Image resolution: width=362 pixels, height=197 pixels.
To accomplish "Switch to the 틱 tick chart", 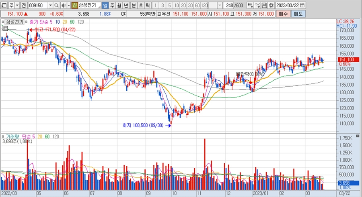I will (x=148, y=5).
